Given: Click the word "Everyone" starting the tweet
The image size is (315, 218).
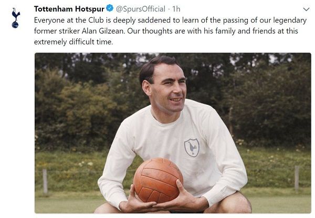Looking at the screenshot, I should (50, 20).
